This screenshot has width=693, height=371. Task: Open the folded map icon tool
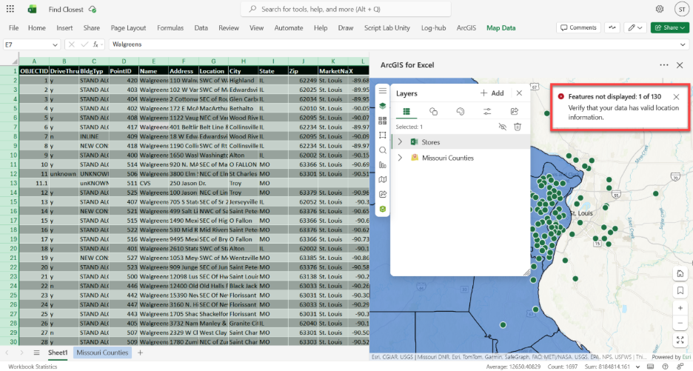pyautogui.click(x=383, y=179)
